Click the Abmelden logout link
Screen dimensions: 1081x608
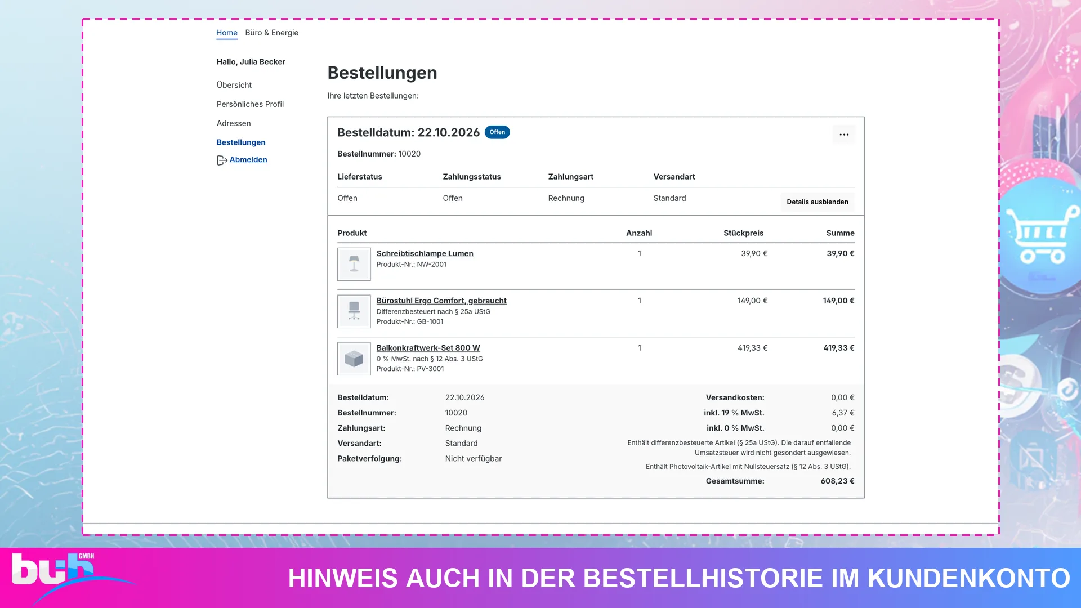248,160
